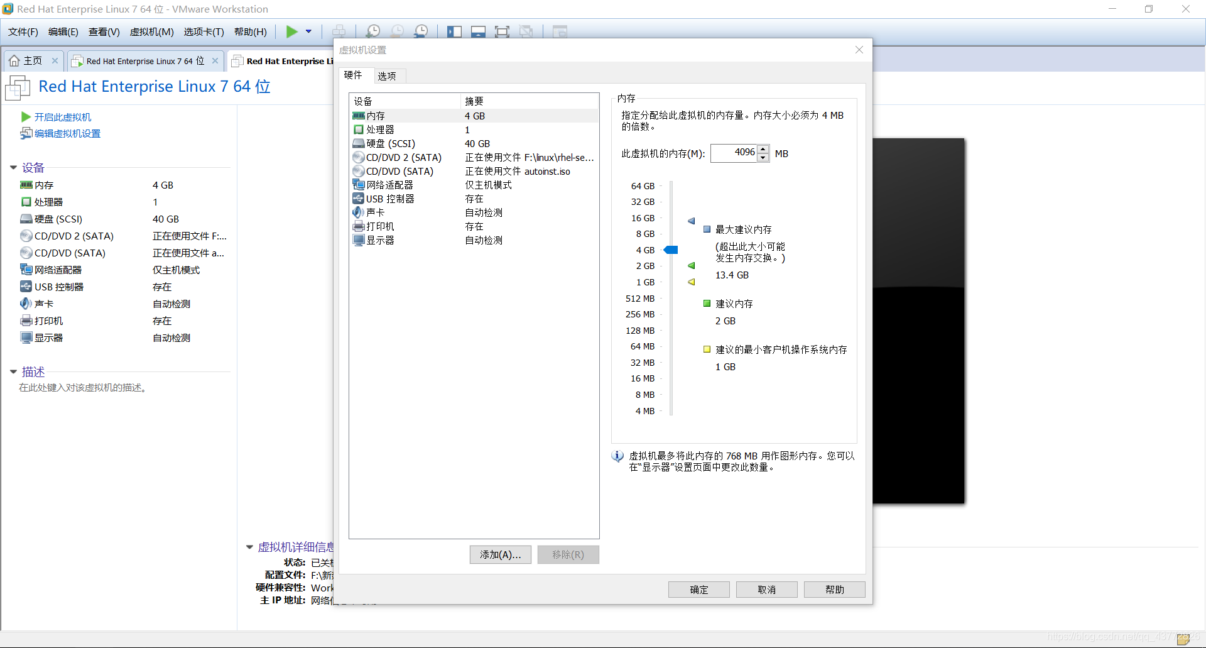1206x648 pixels.
Task: Click the green power-on play toolbar icon
Action: (x=292, y=31)
